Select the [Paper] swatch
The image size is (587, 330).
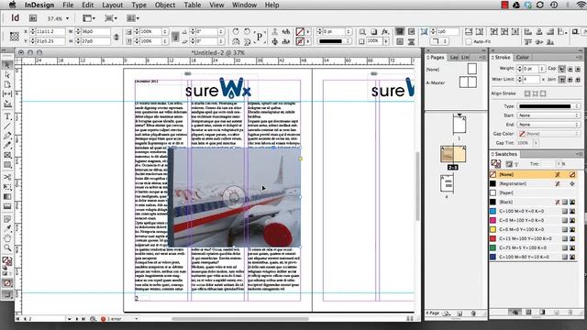(x=534, y=192)
